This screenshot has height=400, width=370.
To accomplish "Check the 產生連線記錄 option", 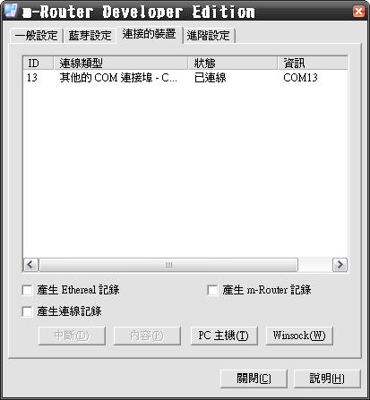I will tap(27, 311).
